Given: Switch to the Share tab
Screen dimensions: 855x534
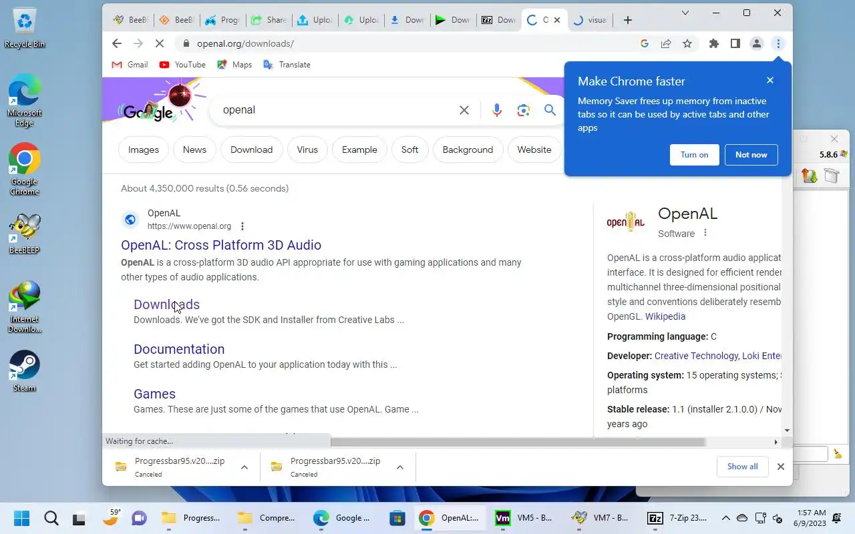Looking at the screenshot, I should (x=268, y=20).
